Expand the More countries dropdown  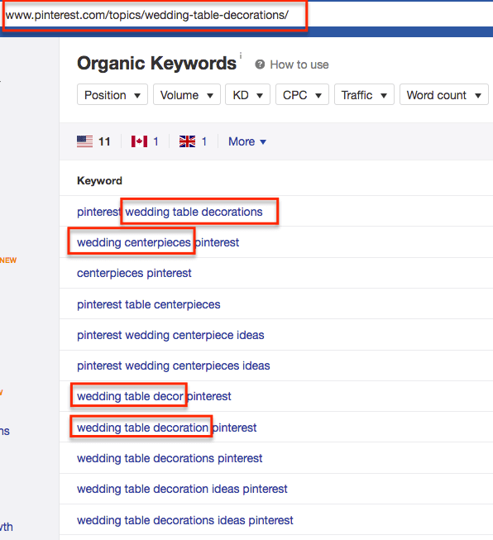pyautogui.click(x=247, y=141)
